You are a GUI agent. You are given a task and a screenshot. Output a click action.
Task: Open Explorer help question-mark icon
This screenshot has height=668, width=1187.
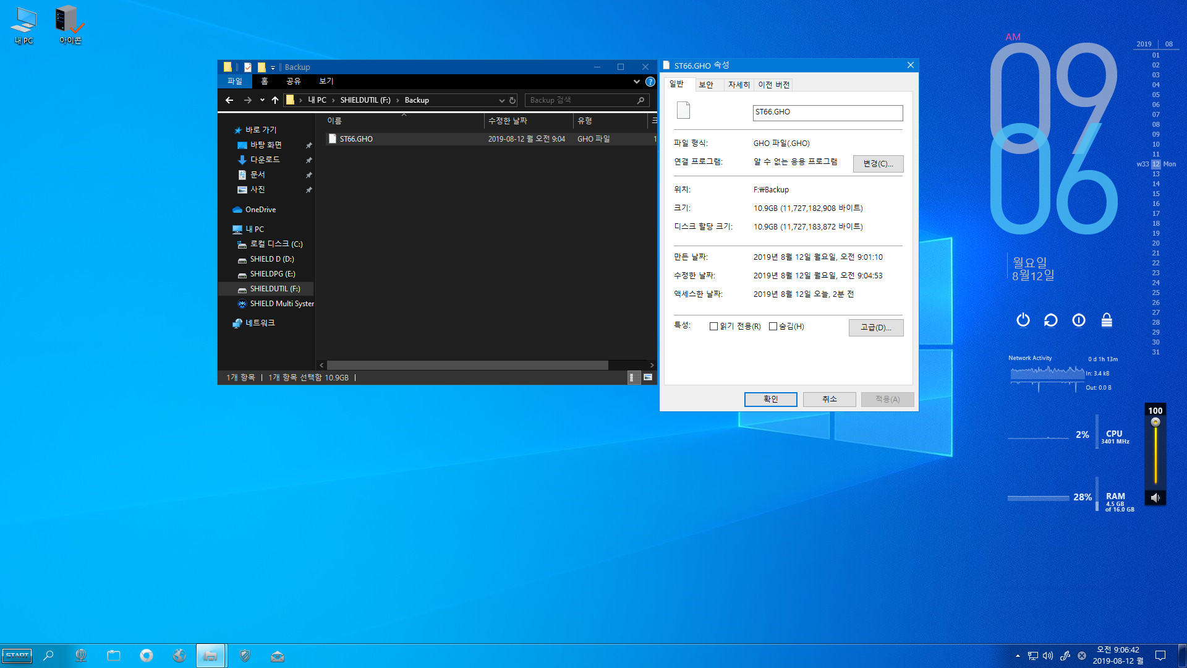tap(650, 82)
